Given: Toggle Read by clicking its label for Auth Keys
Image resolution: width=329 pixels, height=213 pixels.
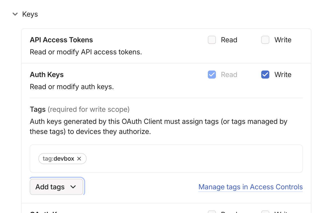Looking at the screenshot, I should pyautogui.click(x=229, y=75).
